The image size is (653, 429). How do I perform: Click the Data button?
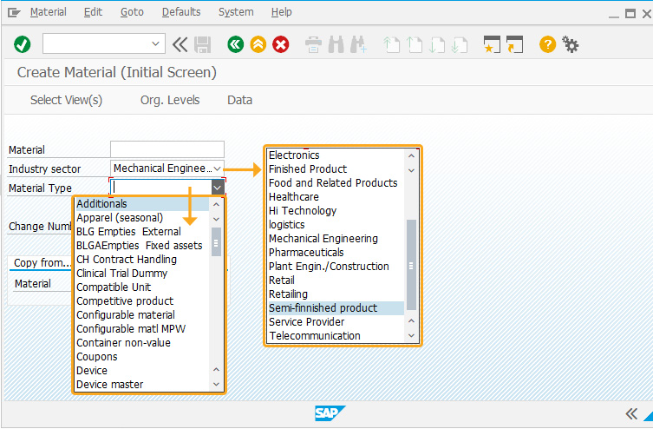[x=239, y=100]
